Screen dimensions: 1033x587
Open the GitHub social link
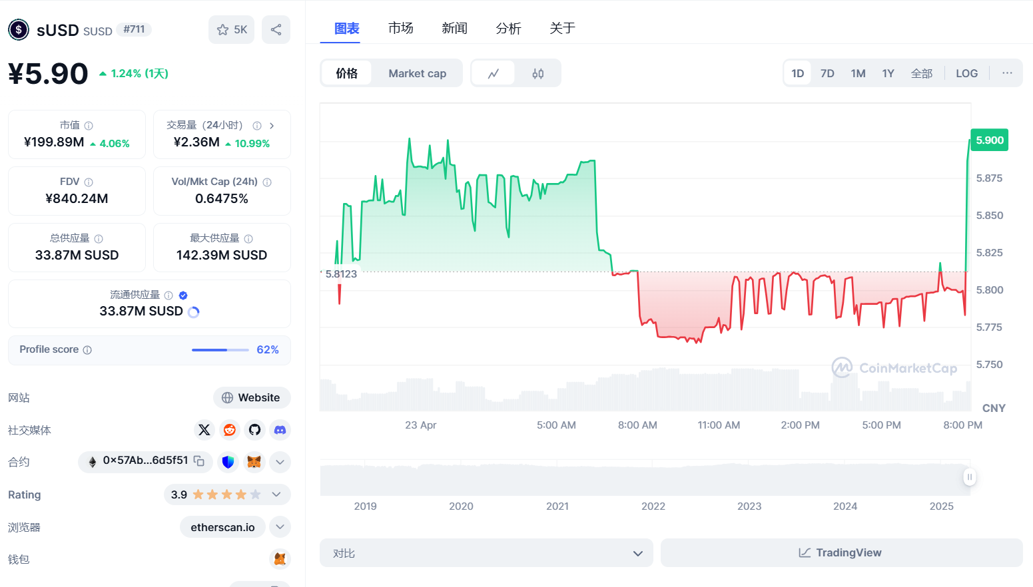point(254,430)
